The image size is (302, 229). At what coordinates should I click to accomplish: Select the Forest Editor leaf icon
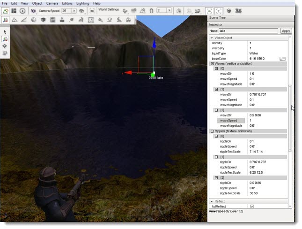coord(72,20)
